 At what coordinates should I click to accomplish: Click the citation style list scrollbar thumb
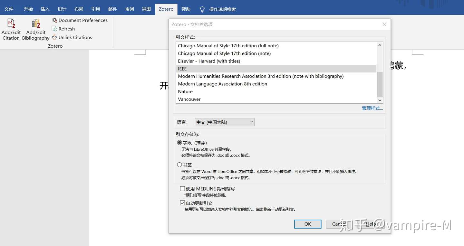pyautogui.click(x=380, y=84)
